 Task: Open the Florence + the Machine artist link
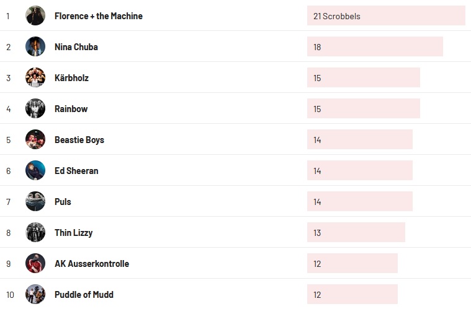coord(98,16)
